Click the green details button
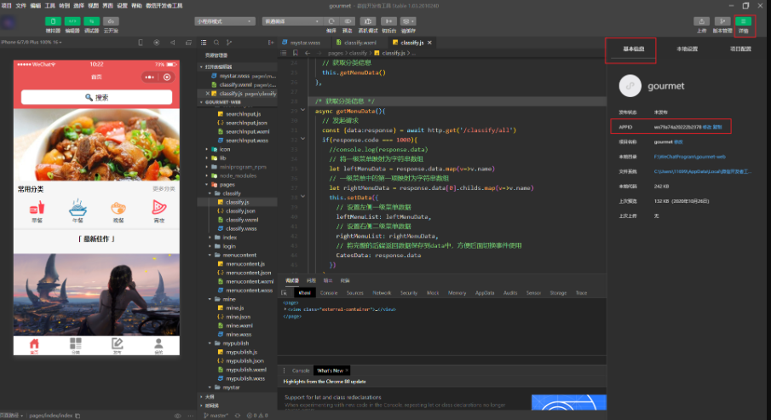Viewport: 771px width, 420px height. 744,20
